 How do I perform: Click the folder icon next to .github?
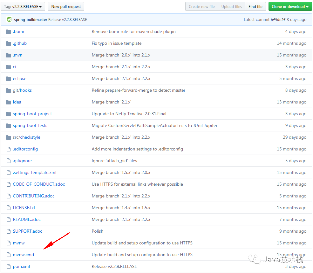click(x=8, y=43)
